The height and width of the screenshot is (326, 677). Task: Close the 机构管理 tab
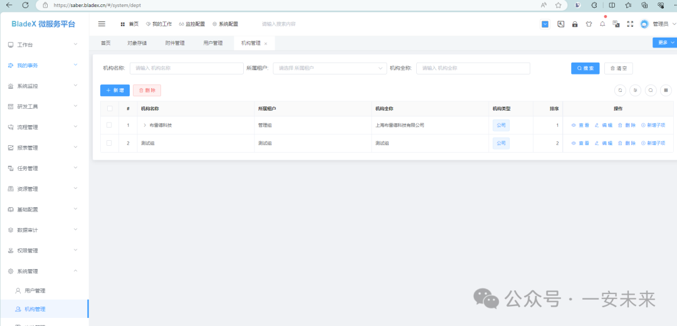tap(266, 44)
